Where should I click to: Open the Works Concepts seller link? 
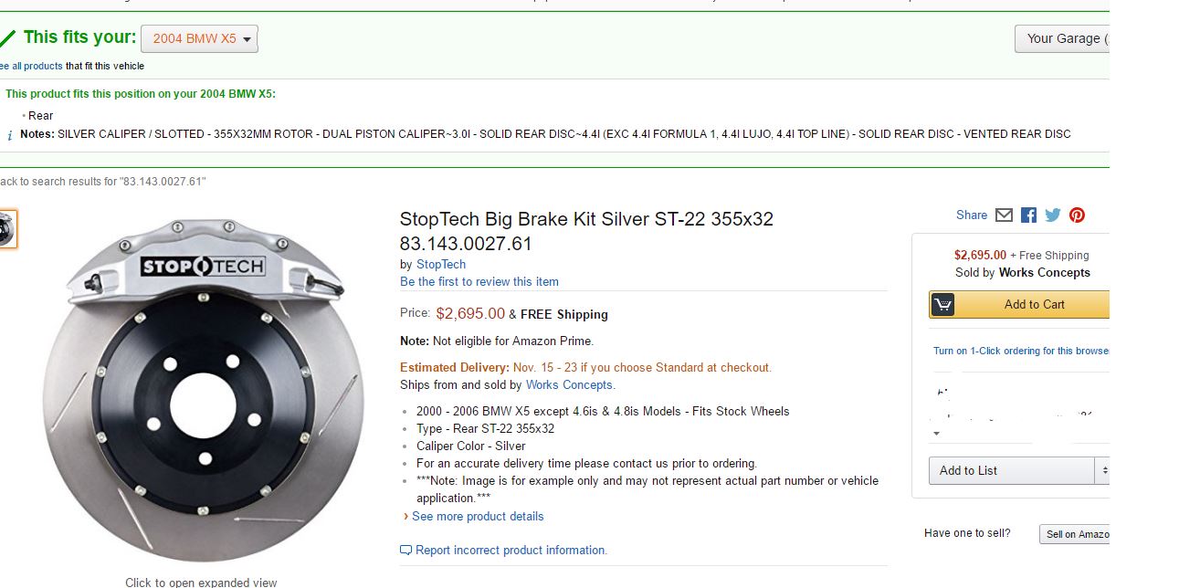pyautogui.click(x=569, y=385)
